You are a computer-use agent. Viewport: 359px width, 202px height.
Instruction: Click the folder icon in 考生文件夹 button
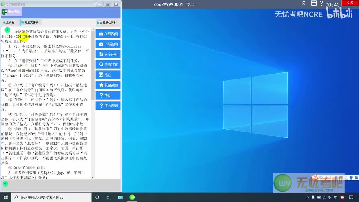[22, 22]
